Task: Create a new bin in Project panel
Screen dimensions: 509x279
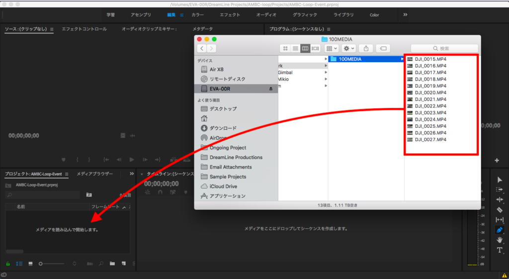Action: pos(112,264)
